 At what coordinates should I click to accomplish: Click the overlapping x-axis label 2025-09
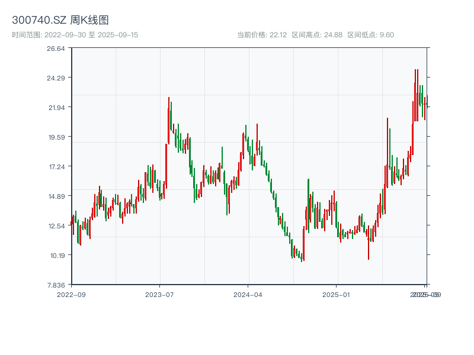[425, 295]
